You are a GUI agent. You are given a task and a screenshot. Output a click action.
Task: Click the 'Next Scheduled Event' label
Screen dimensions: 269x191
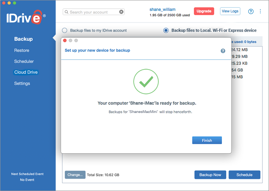27,174
